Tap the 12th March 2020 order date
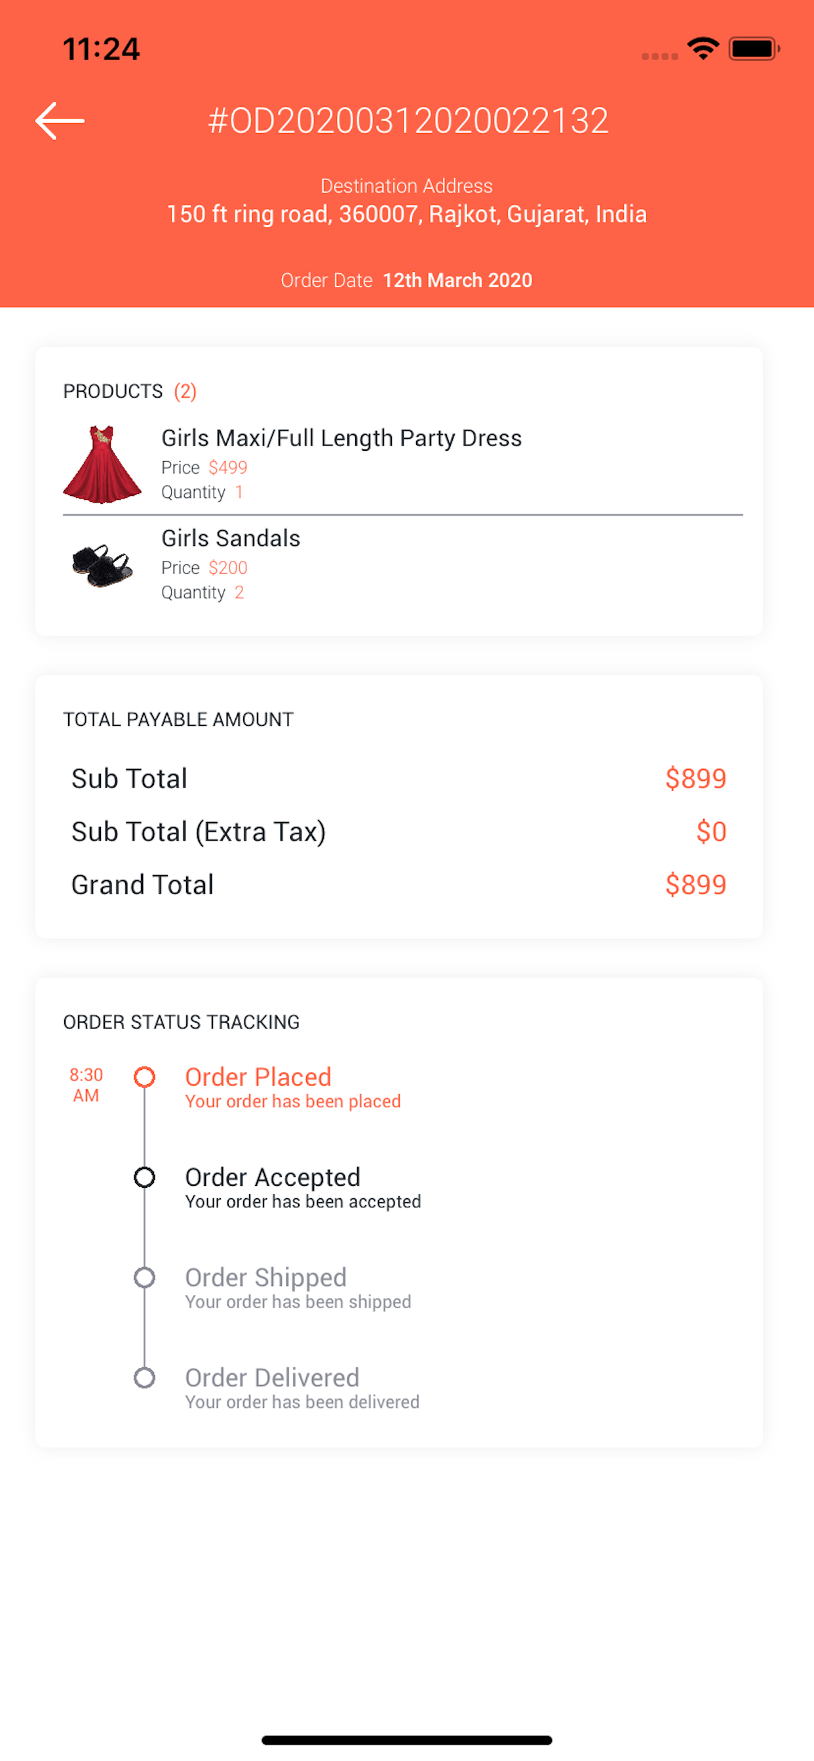This screenshot has width=814, height=1761. tap(457, 280)
